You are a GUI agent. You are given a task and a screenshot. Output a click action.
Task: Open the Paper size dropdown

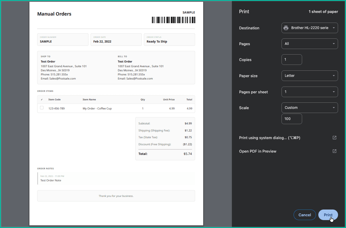[x=309, y=76]
